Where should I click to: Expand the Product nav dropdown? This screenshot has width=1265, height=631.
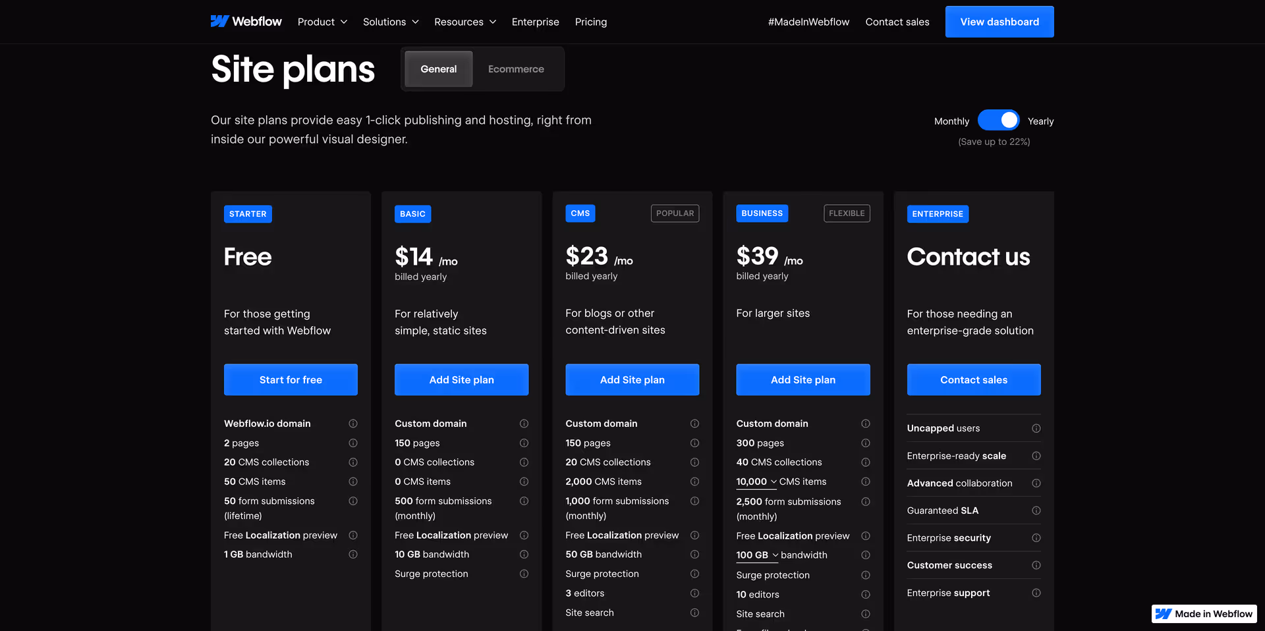[322, 22]
